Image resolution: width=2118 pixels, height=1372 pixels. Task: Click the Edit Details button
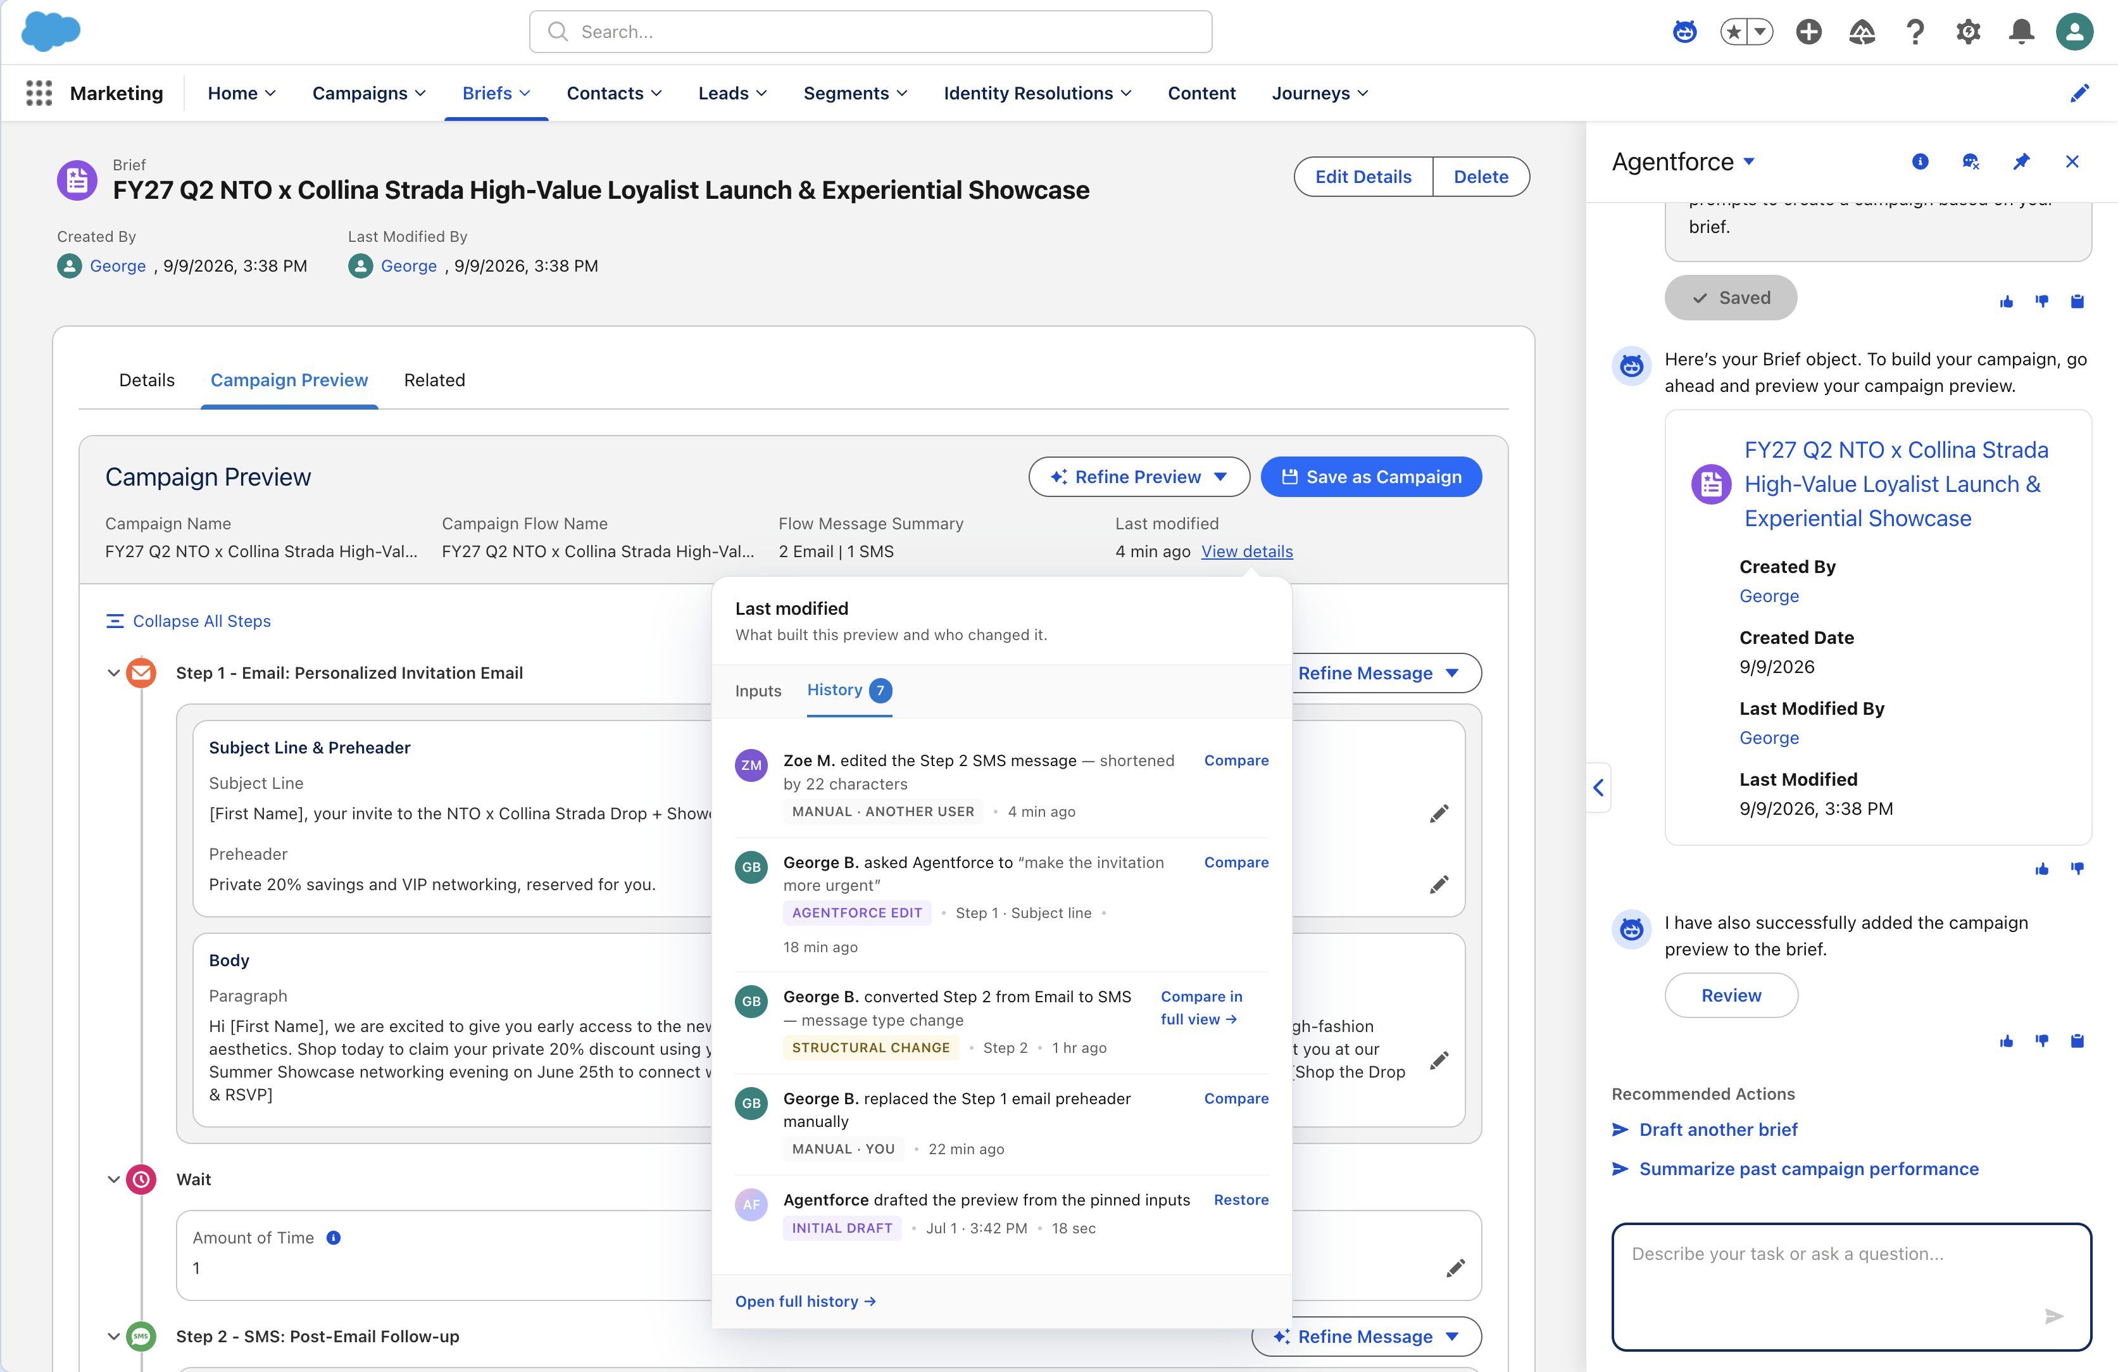pyautogui.click(x=1363, y=176)
